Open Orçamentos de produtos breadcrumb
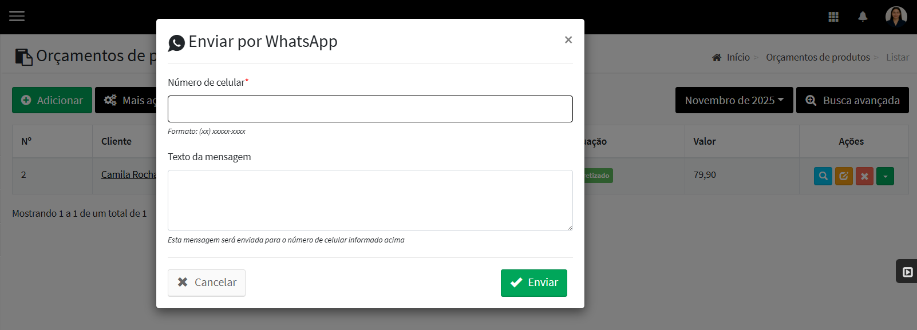 [818, 57]
